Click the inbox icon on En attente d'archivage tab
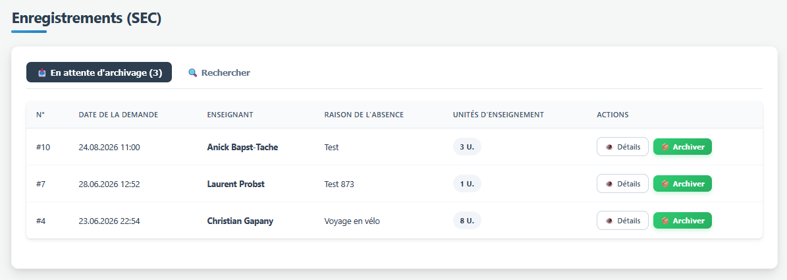Image resolution: width=787 pixels, height=280 pixels. [x=42, y=72]
